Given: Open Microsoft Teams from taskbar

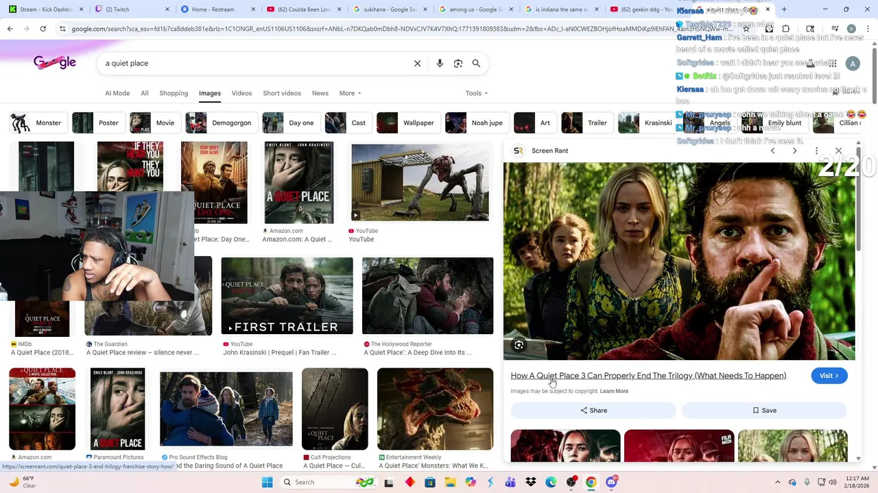Looking at the screenshot, I should pyautogui.click(x=510, y=482).
